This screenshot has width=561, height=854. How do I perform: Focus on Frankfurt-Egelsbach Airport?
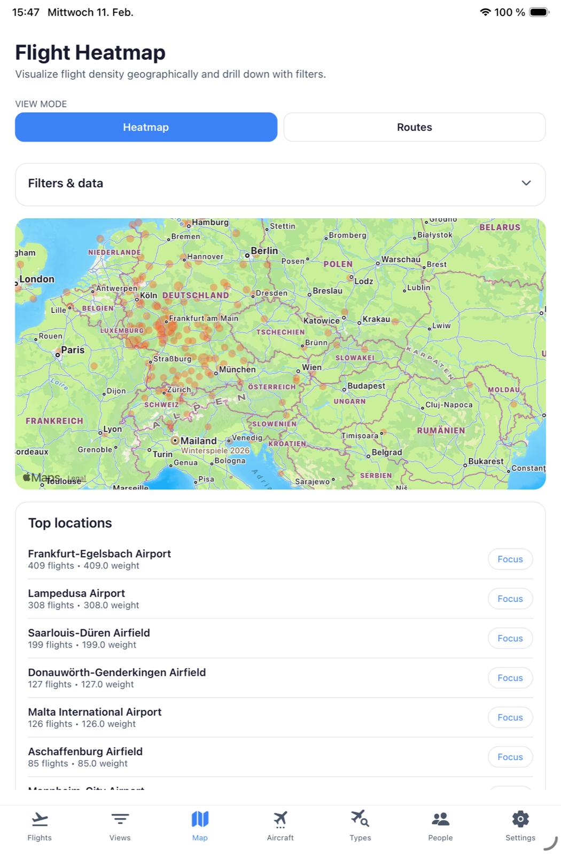[510, 559]
